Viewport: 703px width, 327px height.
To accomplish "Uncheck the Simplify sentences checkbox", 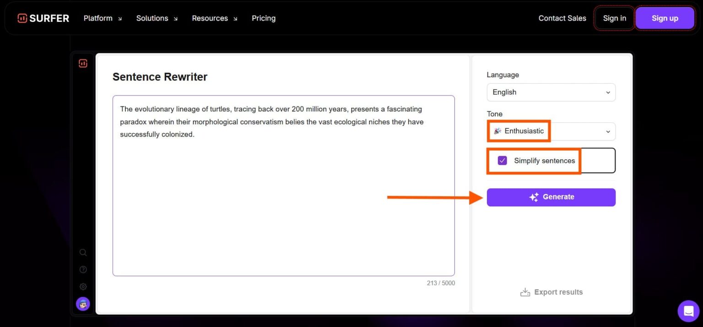I will (x=502, y=160).
